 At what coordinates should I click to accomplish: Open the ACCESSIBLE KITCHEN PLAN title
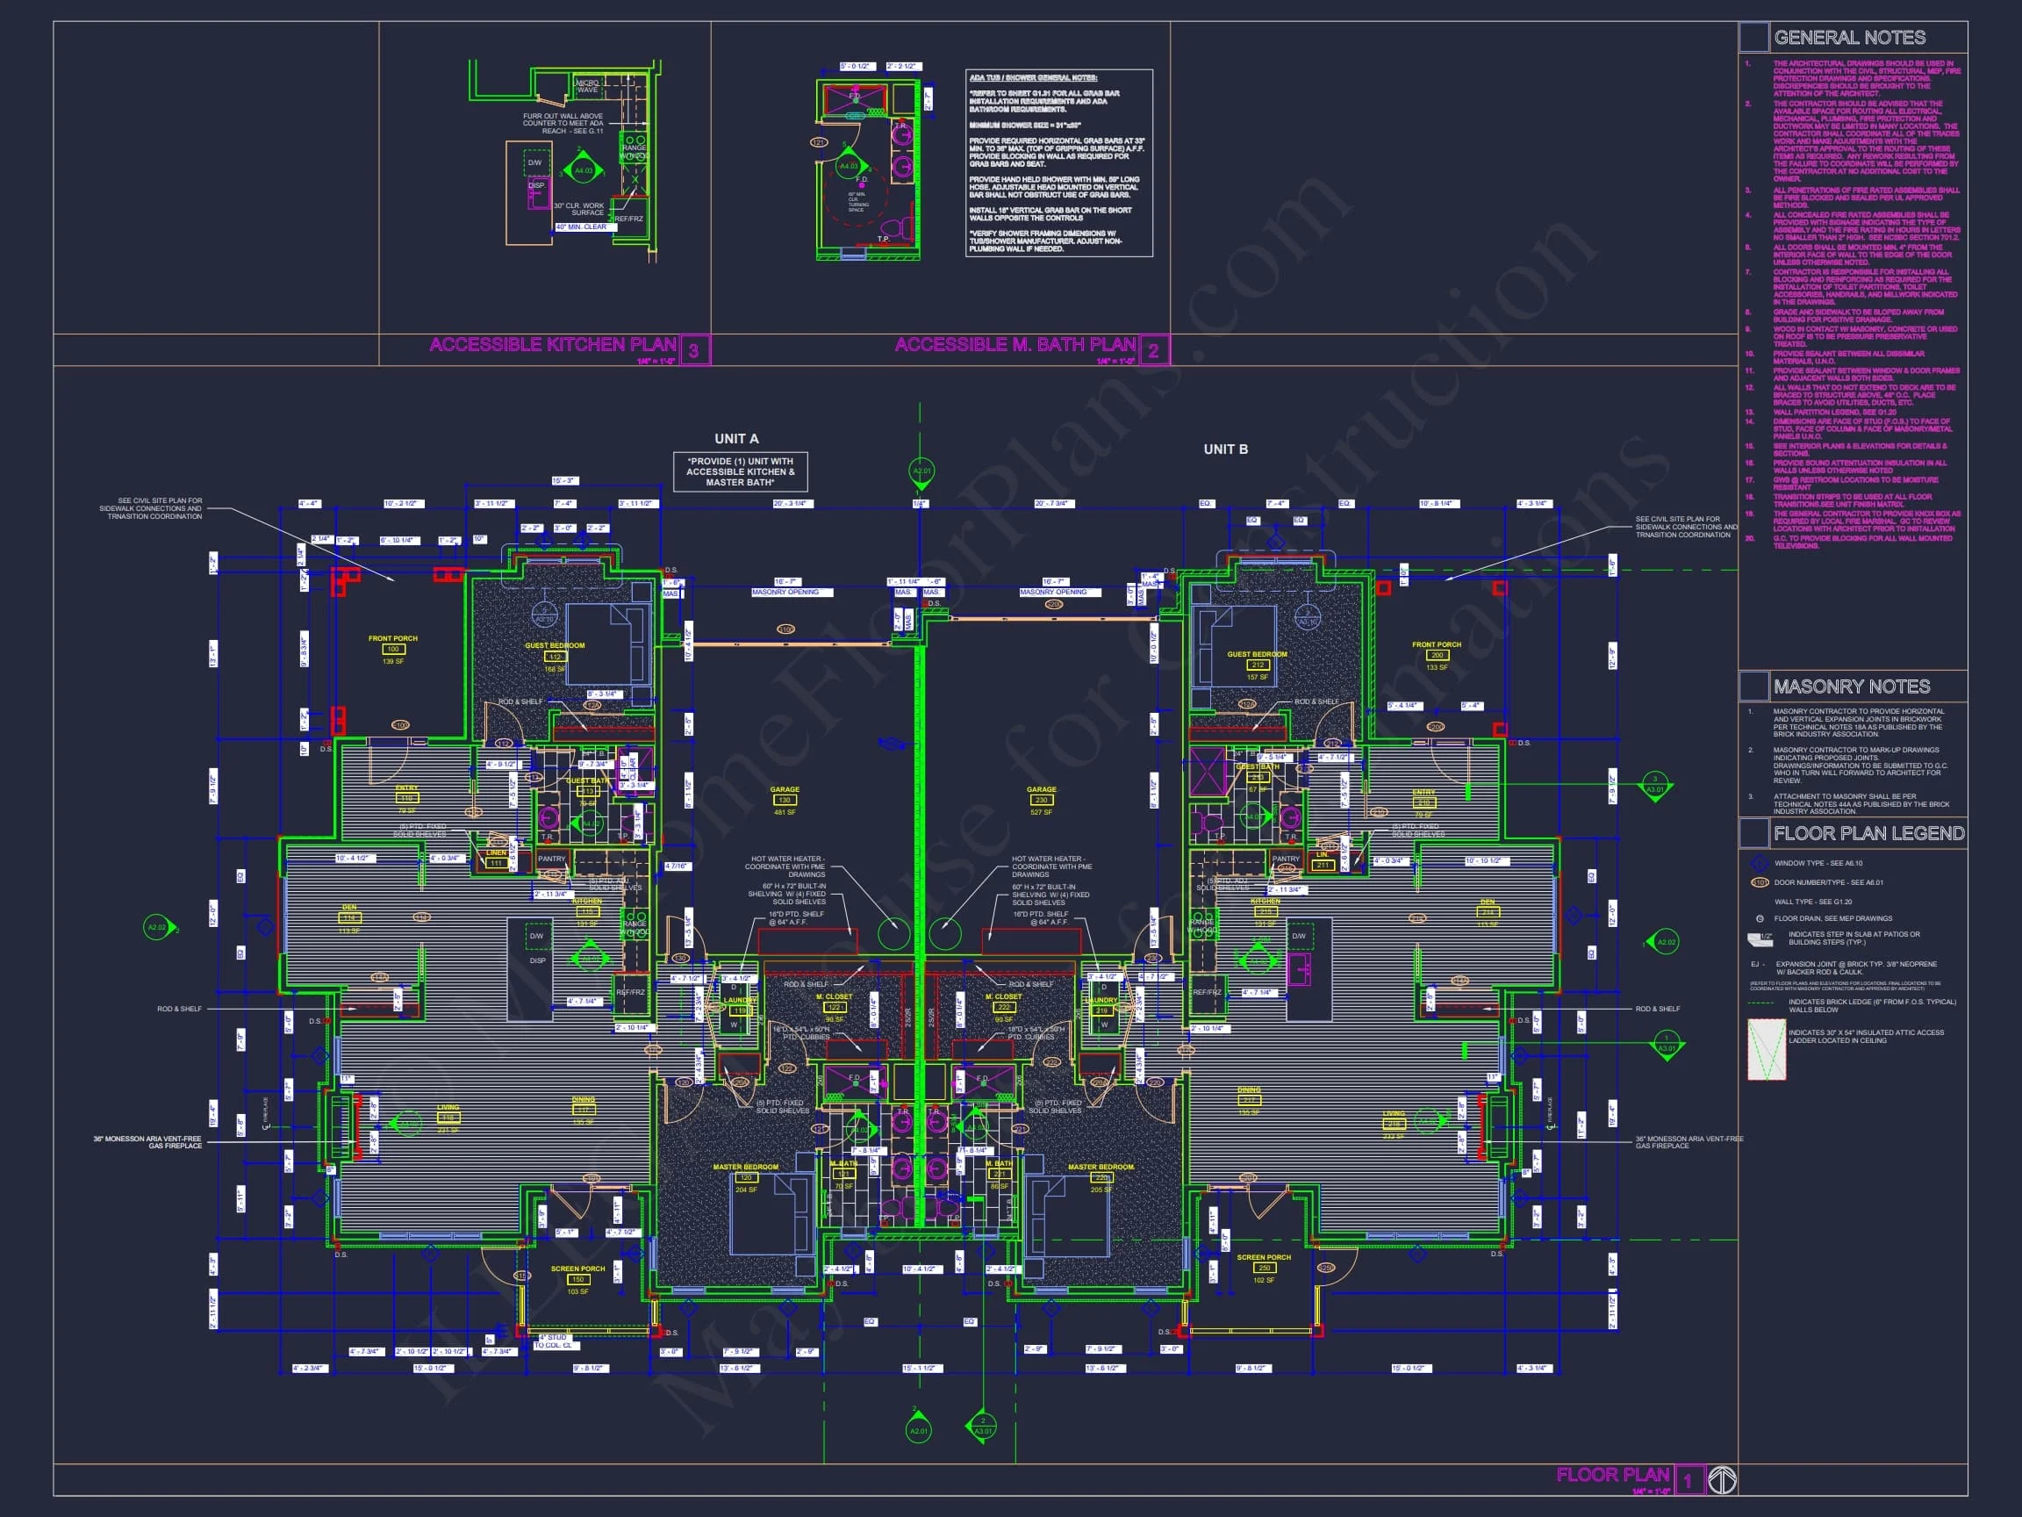pyautogui.click(x=550, y=345)
